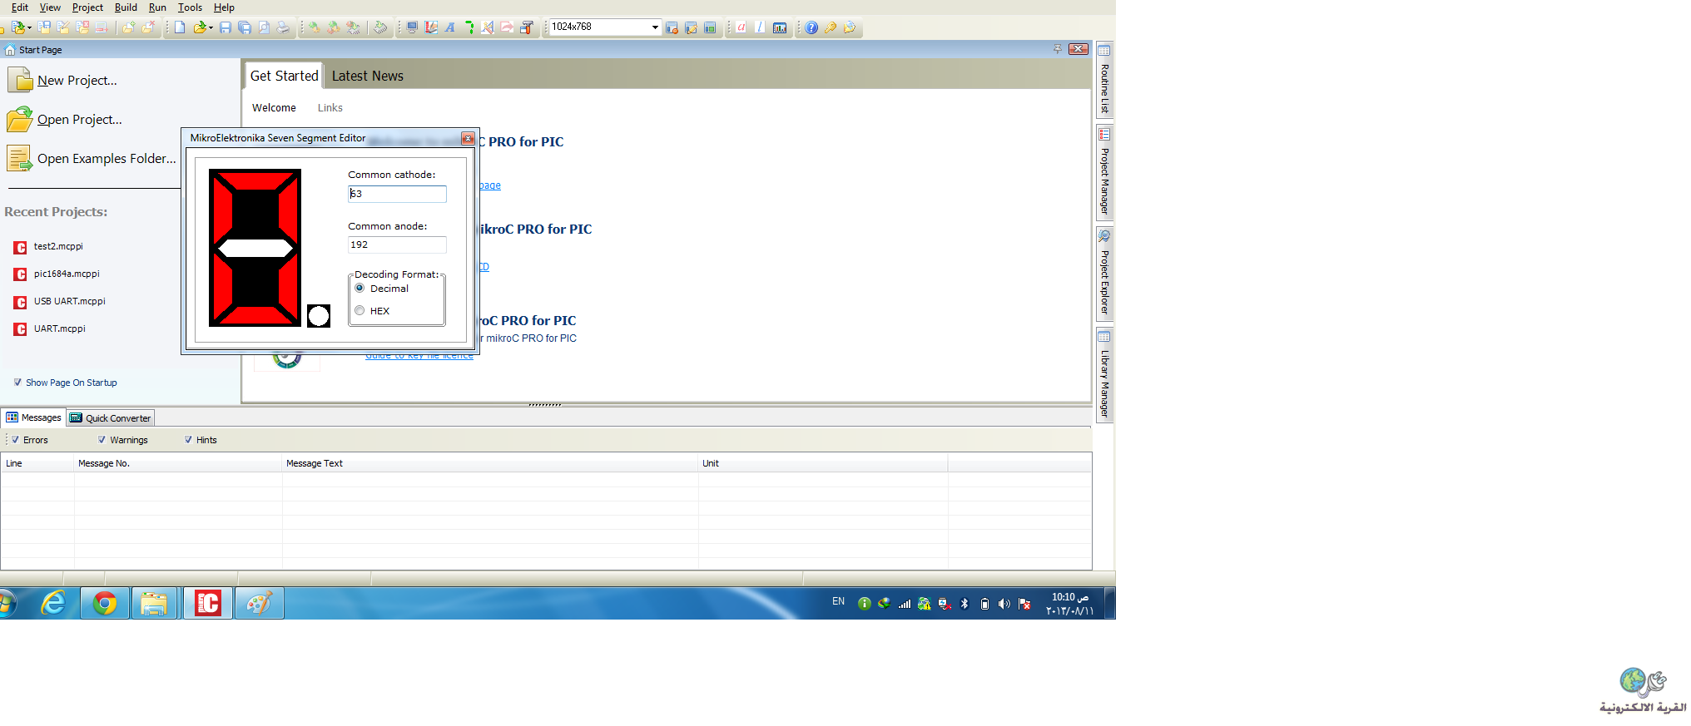
Task: Click the Build All Projects icon
Action: coord(333,27)
